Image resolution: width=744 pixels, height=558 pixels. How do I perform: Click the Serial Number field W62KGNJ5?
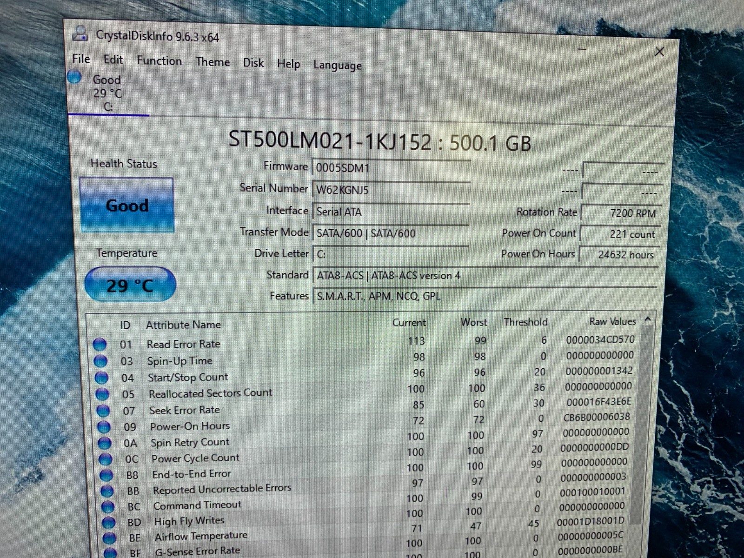391,190
